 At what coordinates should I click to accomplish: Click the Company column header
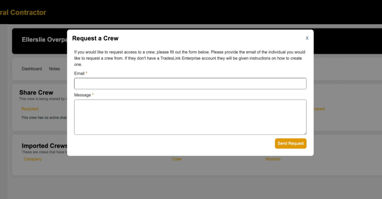point(33,159)
